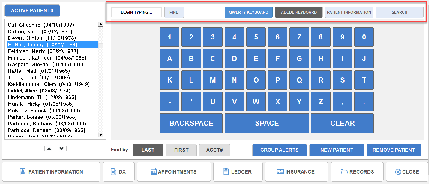Switch to the QWERTY keyboard layout
Screen dimensions: 429x184
pos(248,12)
